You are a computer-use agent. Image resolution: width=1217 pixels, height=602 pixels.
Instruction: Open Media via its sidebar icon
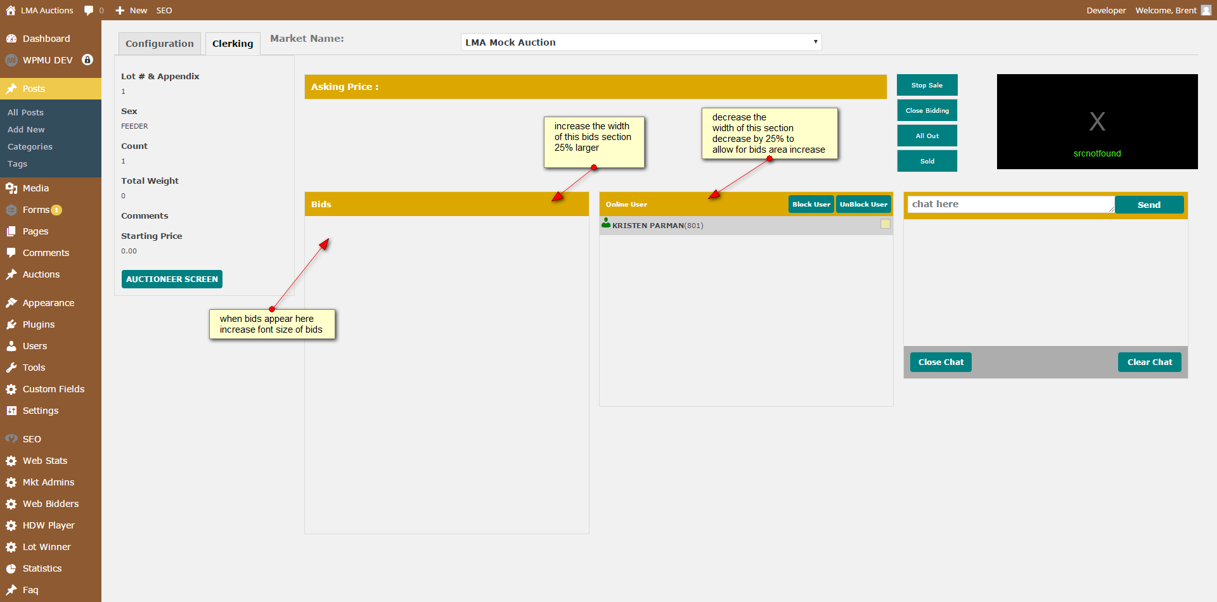point(11,188)
